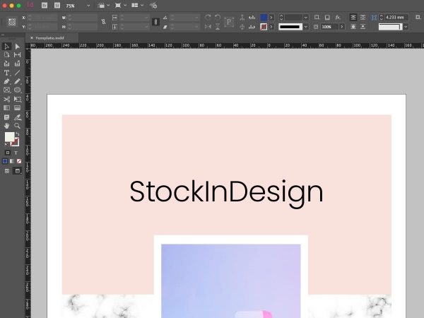Click the blue gradient image on page
The height and width of the screenshot is (318, 424).
pyautogui.click(x=231, y=281)
